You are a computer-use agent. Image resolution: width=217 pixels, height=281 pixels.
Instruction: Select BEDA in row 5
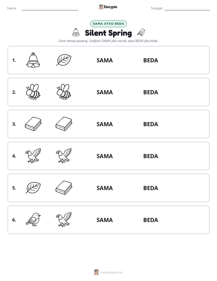(x=150, y=188)
